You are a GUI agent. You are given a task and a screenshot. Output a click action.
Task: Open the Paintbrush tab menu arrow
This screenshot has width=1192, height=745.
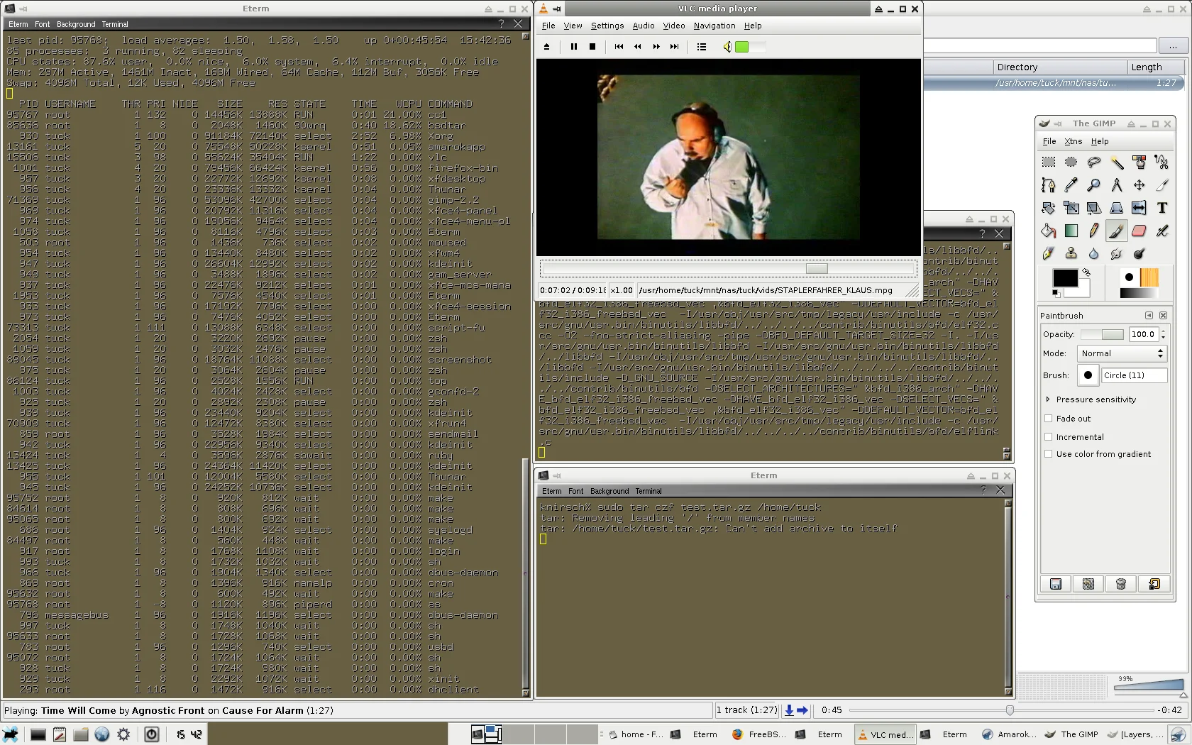[x=1149, y=316]
